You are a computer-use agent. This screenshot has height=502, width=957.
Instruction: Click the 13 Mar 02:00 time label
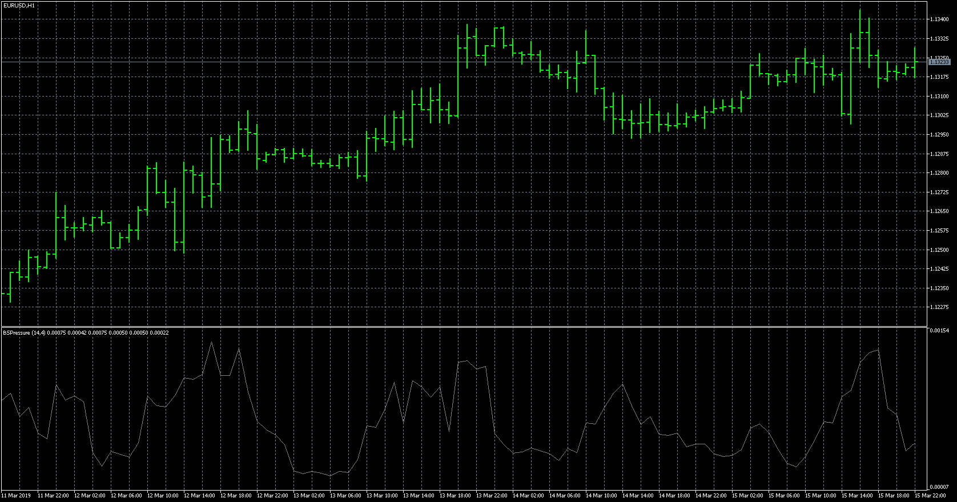click(309, 496)
